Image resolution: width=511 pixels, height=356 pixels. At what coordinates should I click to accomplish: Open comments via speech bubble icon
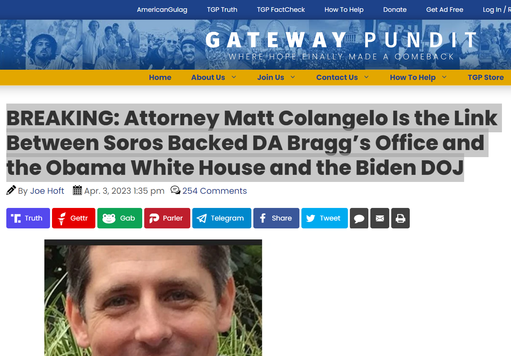[x=359, y=218]
